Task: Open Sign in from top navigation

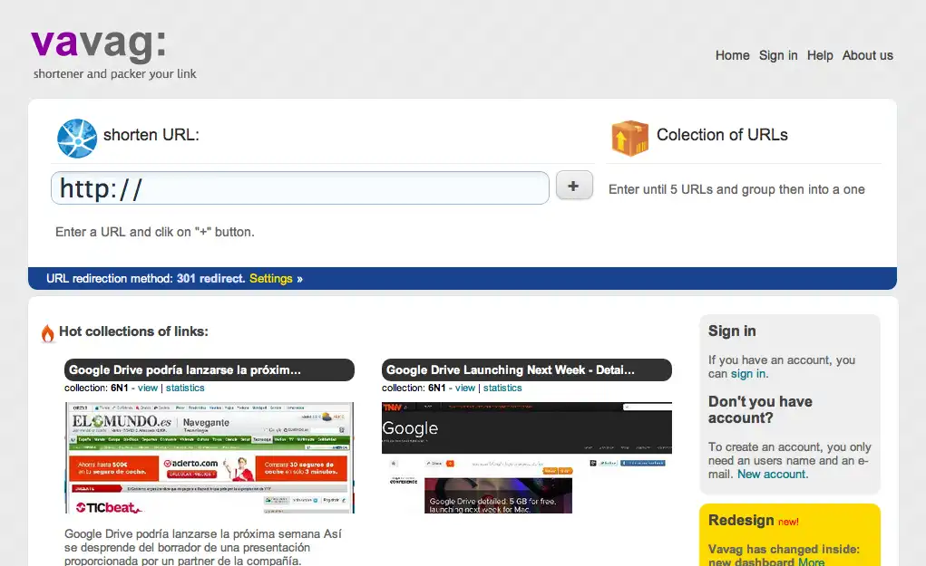Action: click(x=778, y=55)
